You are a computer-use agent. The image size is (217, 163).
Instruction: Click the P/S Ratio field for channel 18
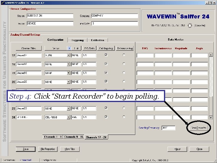(89, 64)
